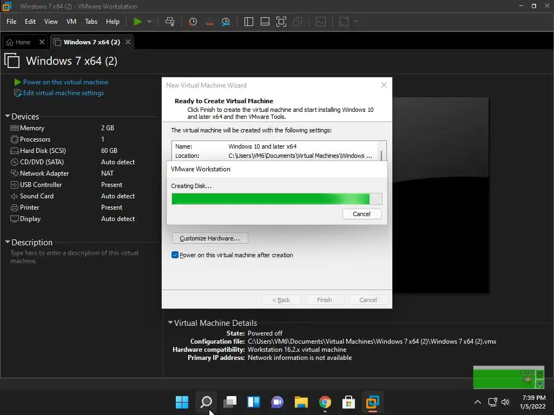Click the Revert to Snapshot icon
This screenshot has width=554, height=415.
click(x=209, y=22)
